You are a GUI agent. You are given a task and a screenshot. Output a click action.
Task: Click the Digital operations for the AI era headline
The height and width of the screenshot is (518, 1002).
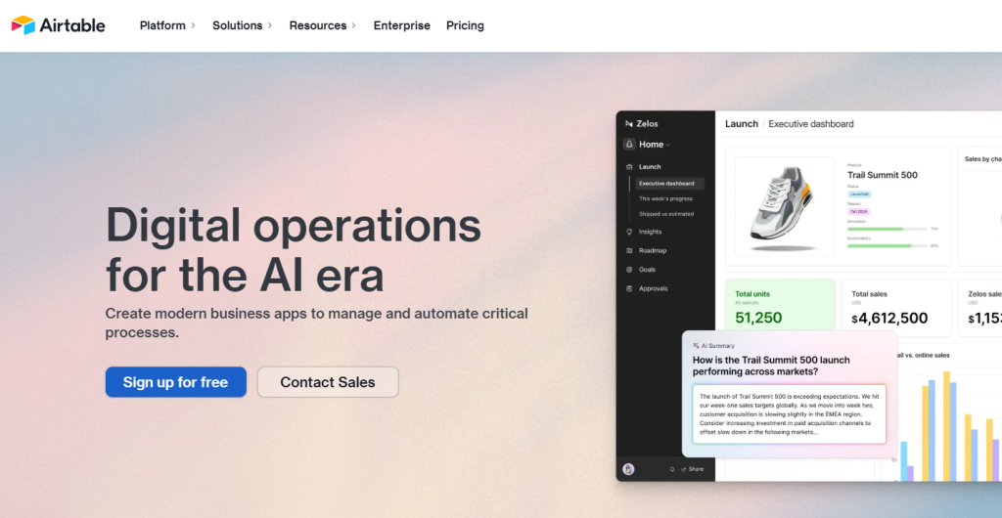tap(294, 250)
